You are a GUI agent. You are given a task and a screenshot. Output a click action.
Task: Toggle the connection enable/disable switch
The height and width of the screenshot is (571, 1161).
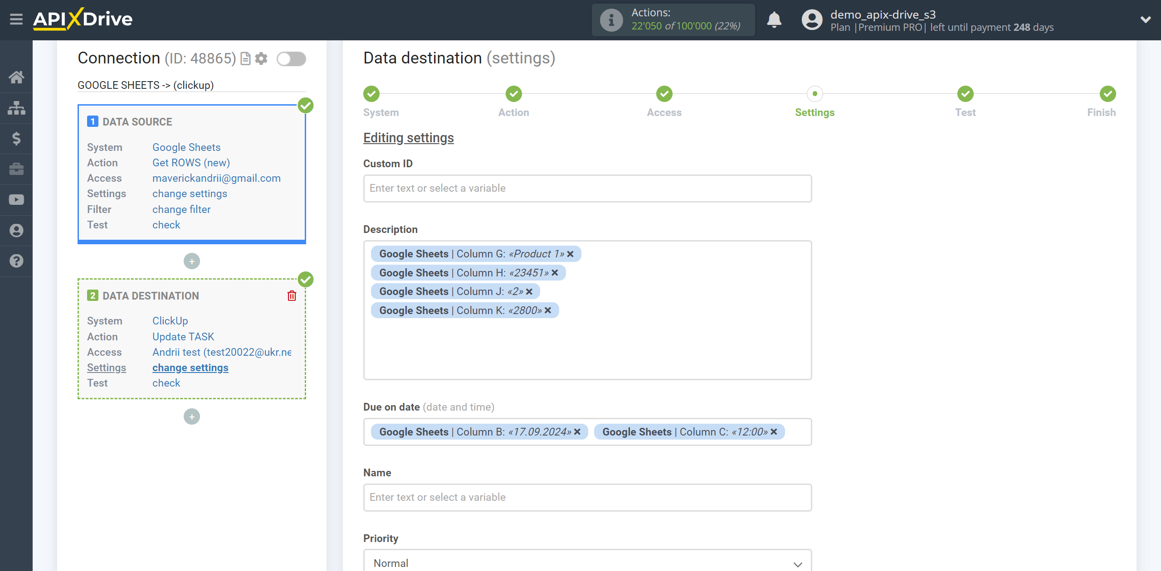tap(291, 59)
